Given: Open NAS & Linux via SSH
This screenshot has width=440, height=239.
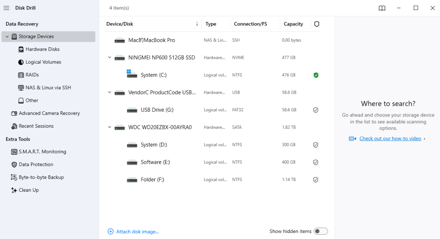Looking at the screenshot, I should point(48,88).
